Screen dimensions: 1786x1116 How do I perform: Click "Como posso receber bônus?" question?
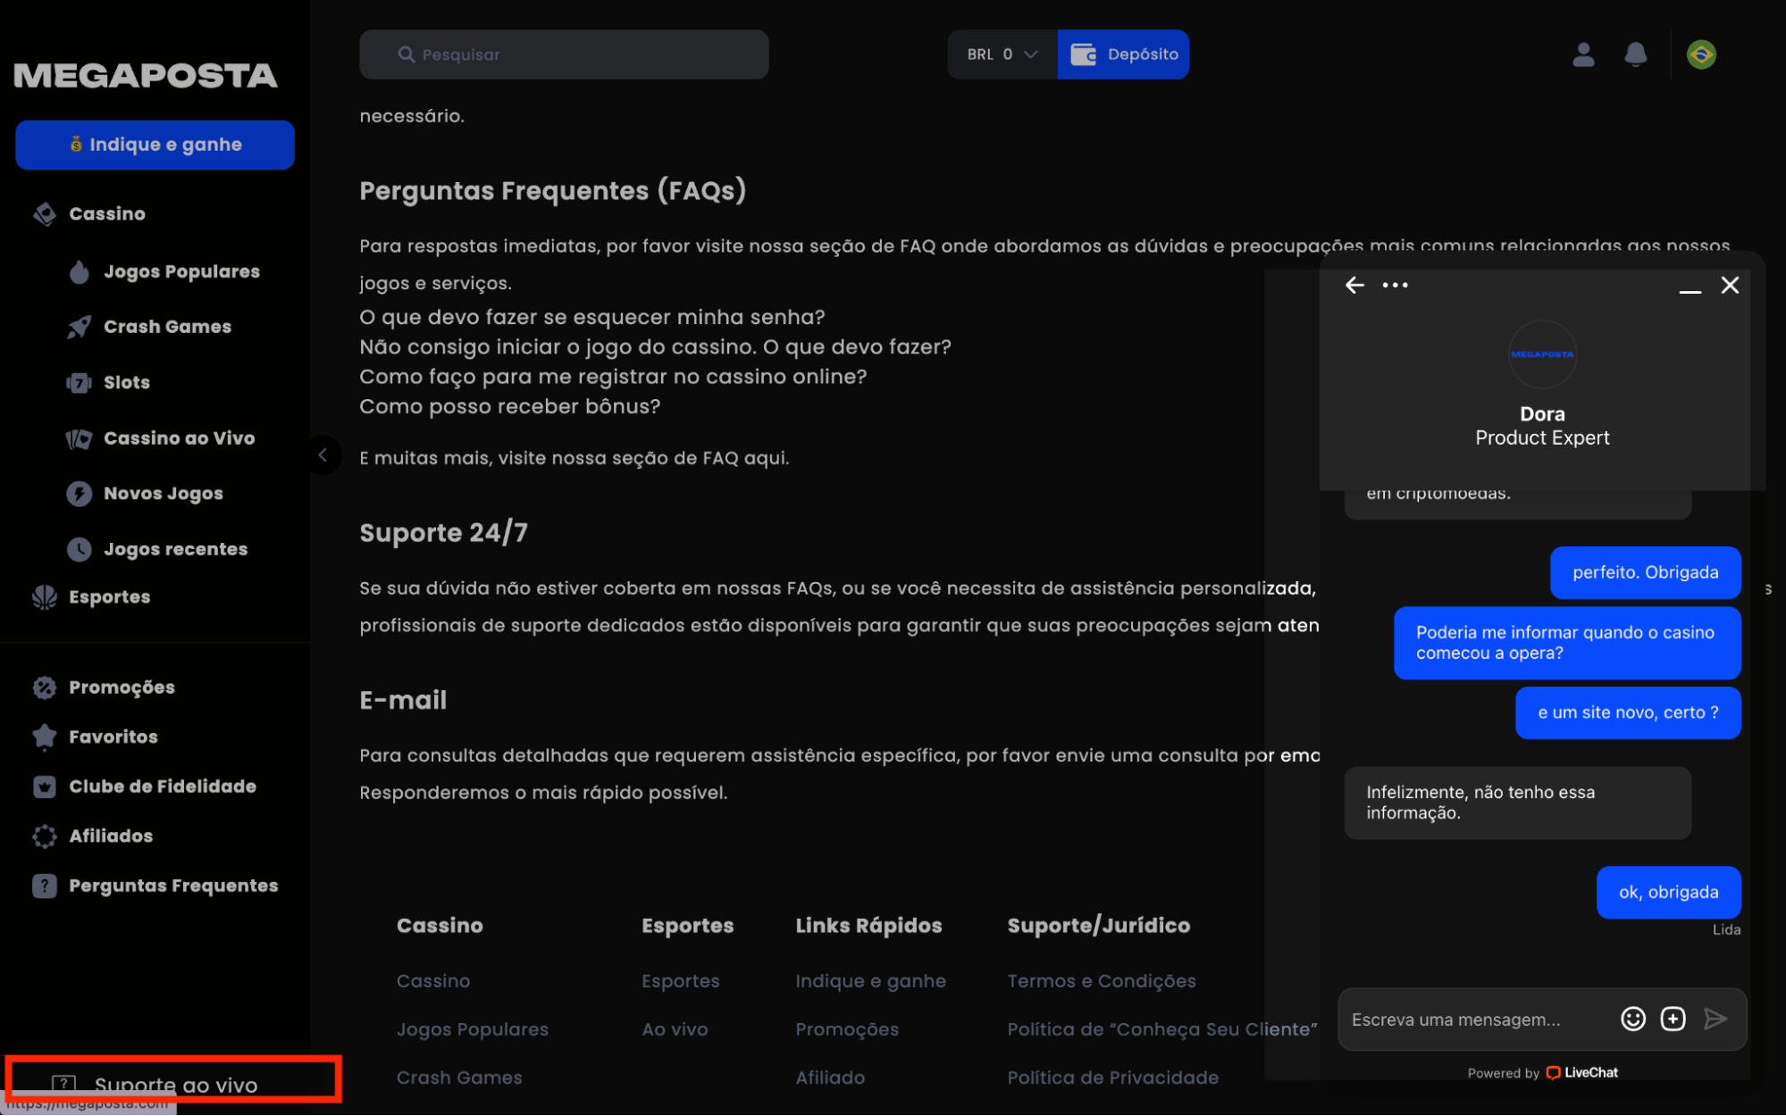(510, 406)
